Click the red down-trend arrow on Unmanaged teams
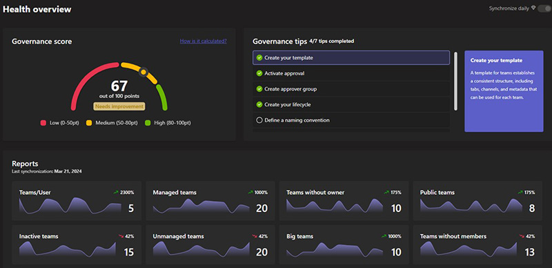Screen dimensions: 552x268 pos(255,236)
